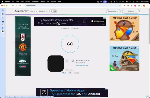
Task: Add new item with sidebar plus icon
Action: pos(3,35)
